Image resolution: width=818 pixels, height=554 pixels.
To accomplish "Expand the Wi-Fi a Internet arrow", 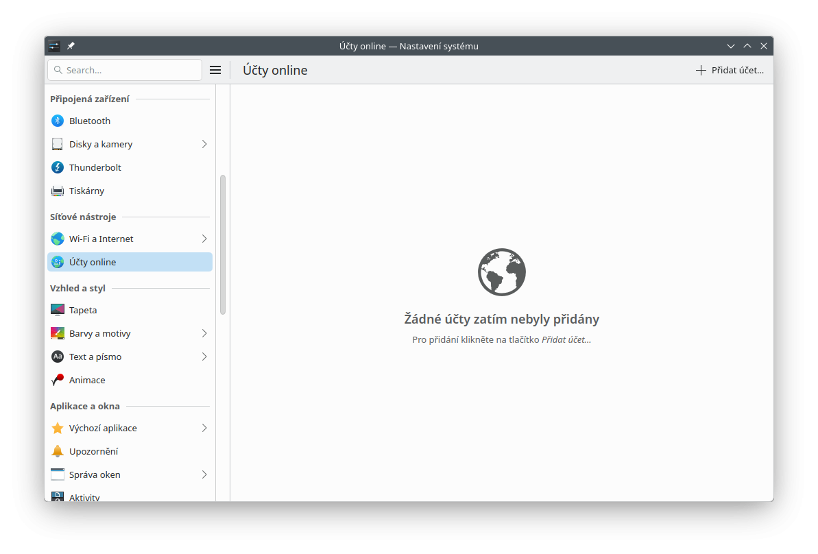I will pyautogui.click(x=204, y=239).
